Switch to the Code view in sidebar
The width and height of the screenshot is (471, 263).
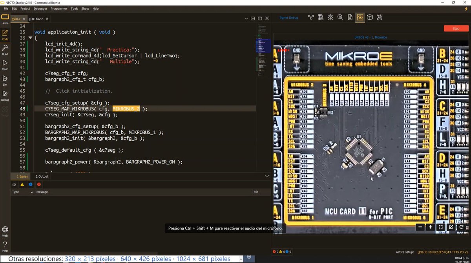[5, 35]
